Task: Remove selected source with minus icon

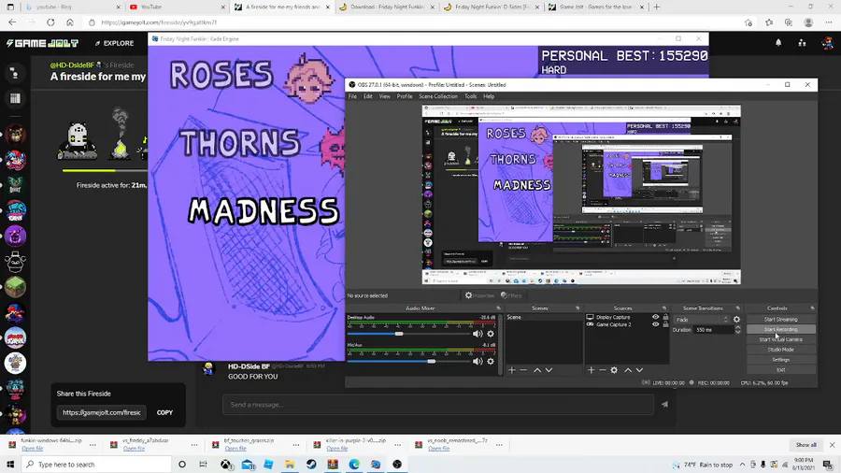Action: coord(603,370)
